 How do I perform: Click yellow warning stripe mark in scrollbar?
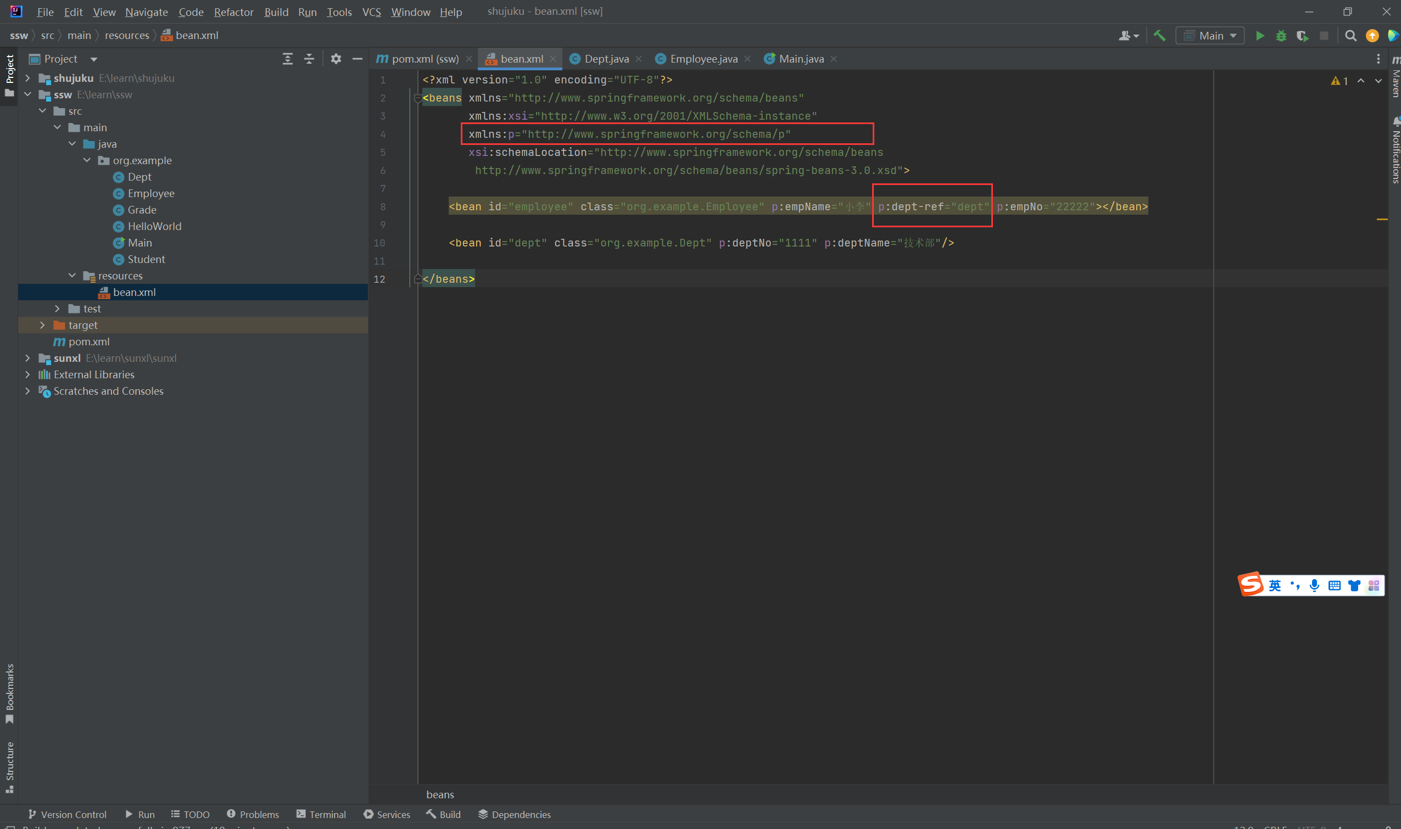[1381, 220]
